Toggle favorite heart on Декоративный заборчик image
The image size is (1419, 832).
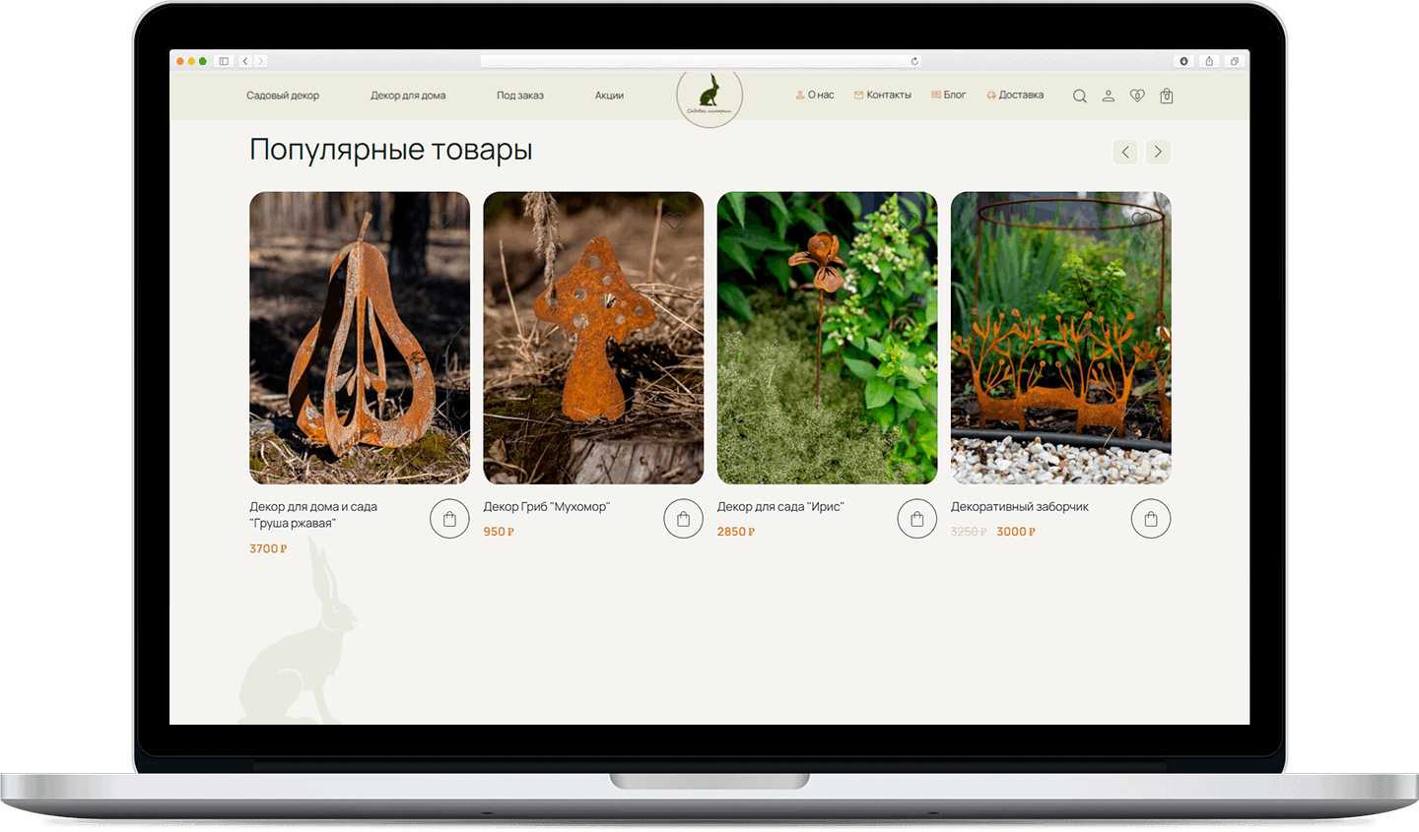(x=1141, y=220)
